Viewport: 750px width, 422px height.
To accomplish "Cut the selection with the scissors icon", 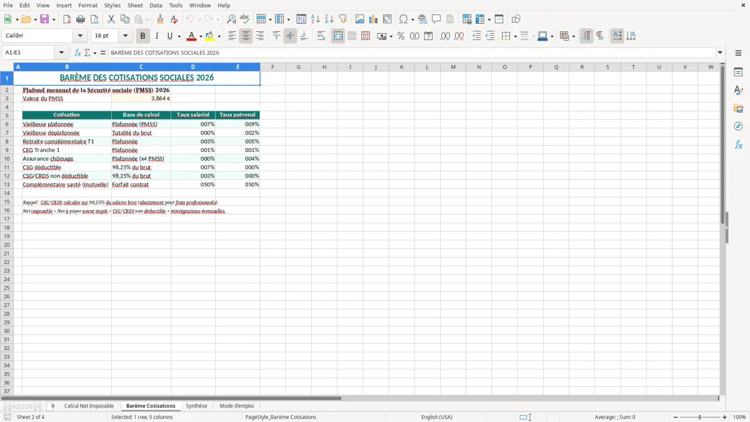I will click(111, 19).
